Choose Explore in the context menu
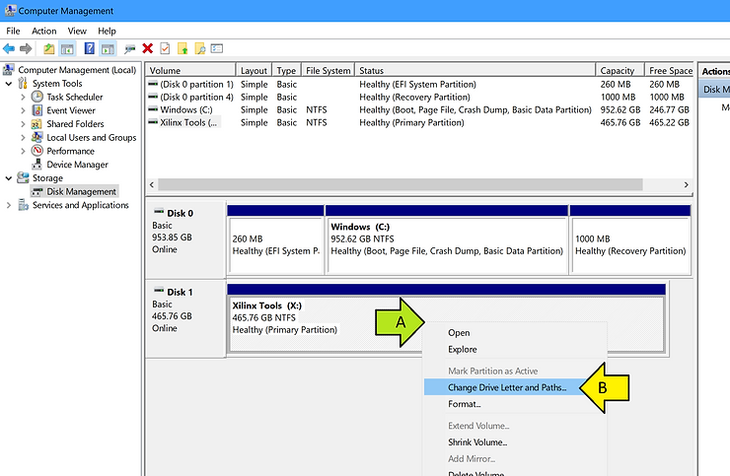Viewport: 730px width, 476px height. click(x=463, y=349)
